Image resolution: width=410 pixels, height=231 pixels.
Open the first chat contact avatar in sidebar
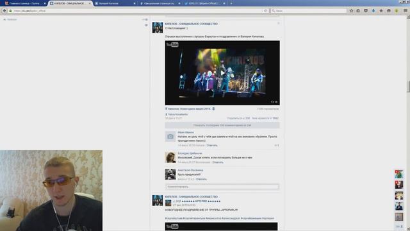[x=398, y=174]
